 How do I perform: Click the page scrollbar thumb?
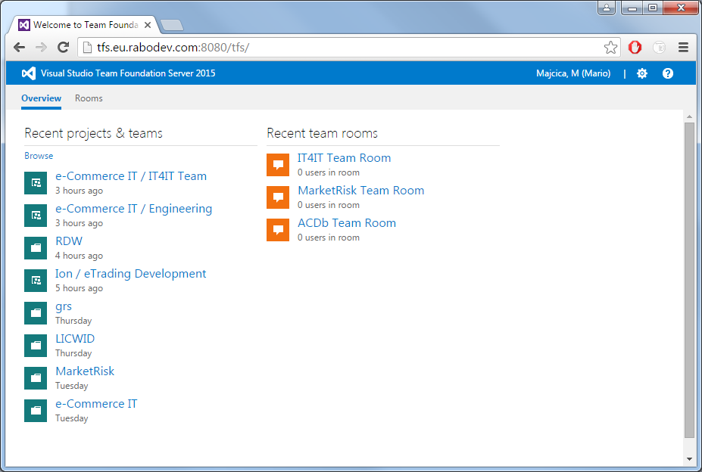[x=689, y=280]
